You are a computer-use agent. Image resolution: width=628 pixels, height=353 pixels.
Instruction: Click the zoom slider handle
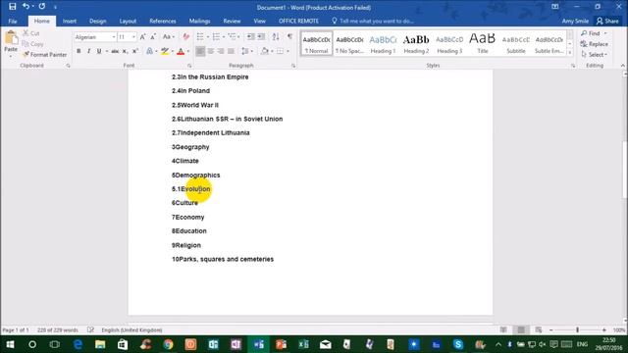click(578, 329)
